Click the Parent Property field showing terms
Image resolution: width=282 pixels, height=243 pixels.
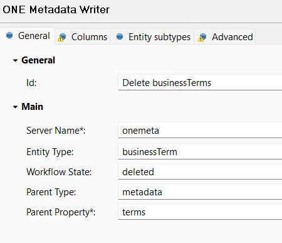click(200, 212)
